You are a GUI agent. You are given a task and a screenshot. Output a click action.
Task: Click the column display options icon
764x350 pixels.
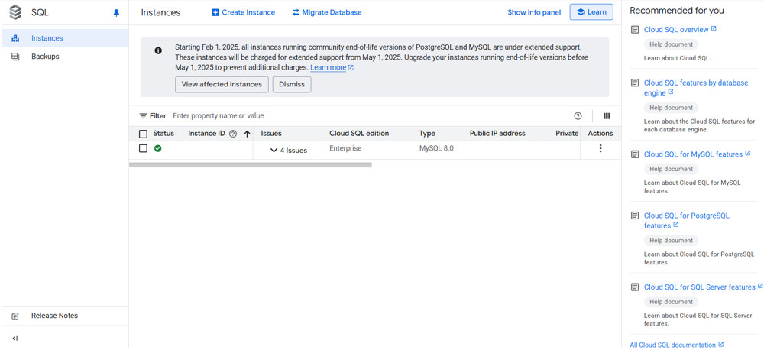coord(607,116)
